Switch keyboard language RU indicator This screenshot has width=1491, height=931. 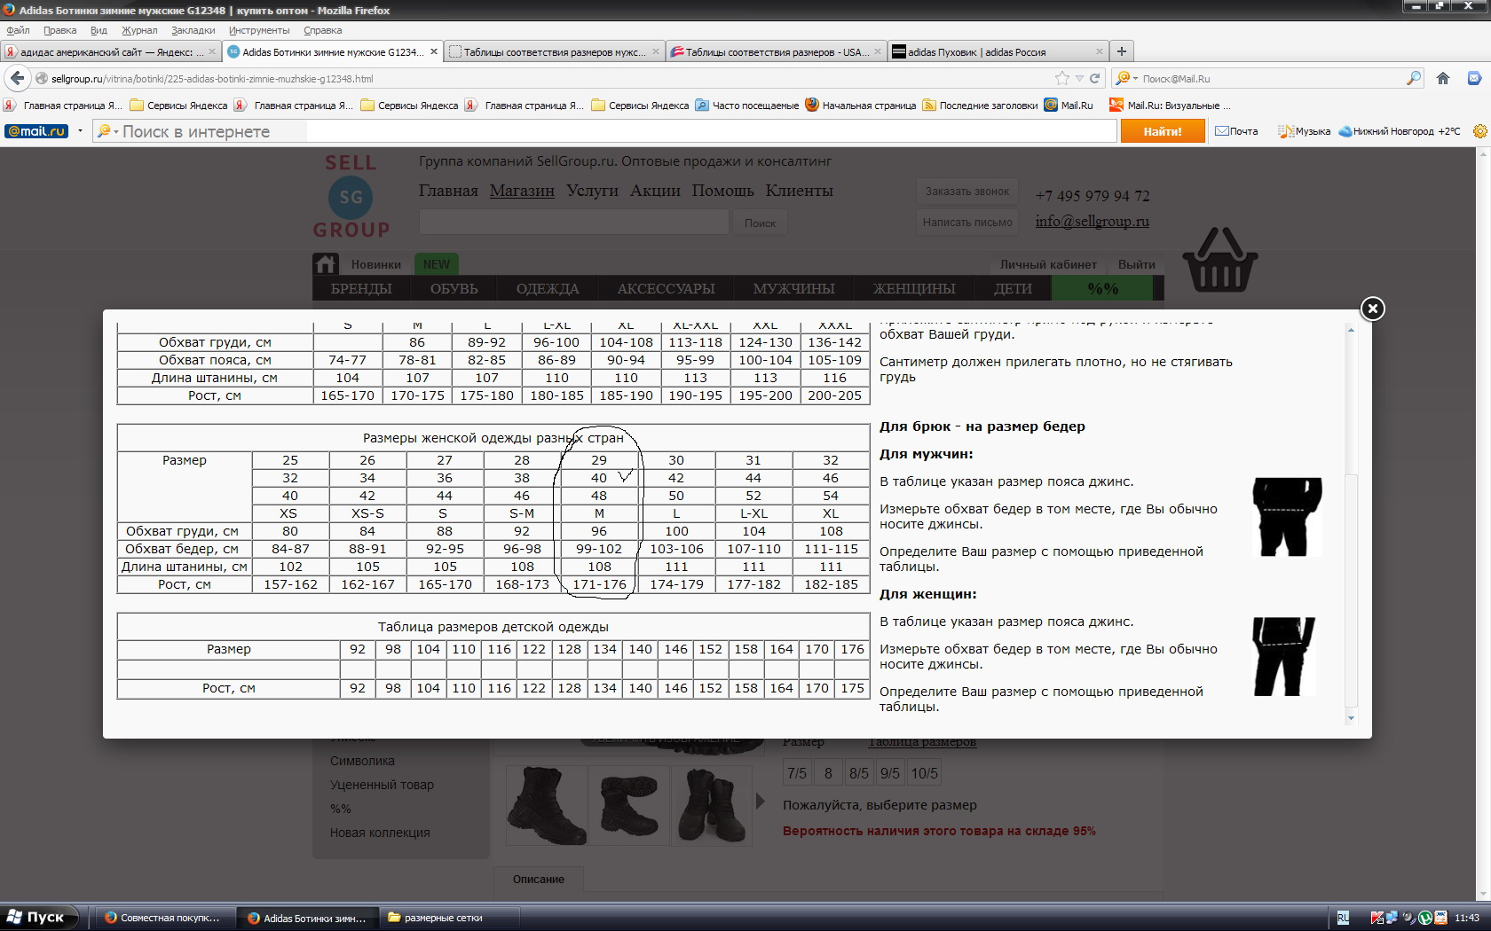click(1344, 918)
